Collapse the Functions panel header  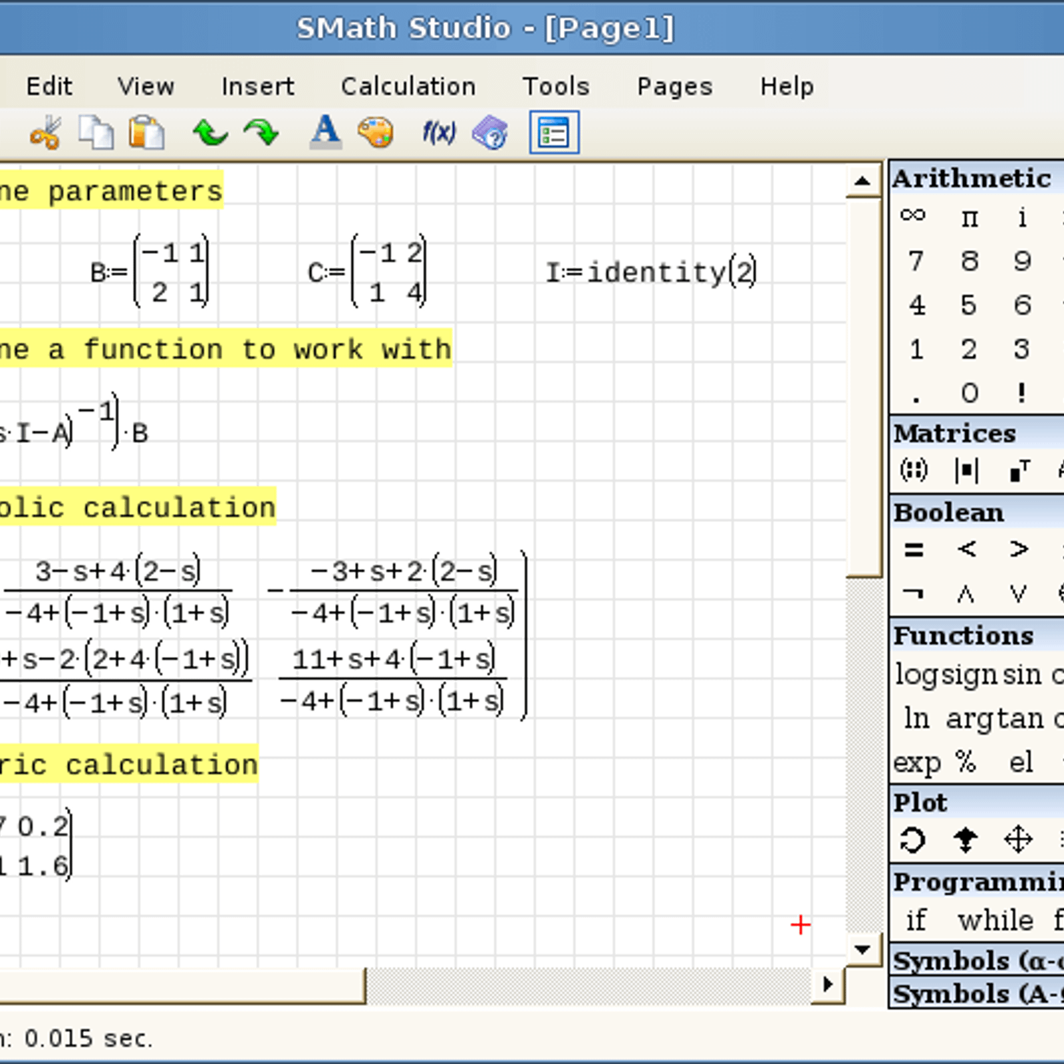978,636
